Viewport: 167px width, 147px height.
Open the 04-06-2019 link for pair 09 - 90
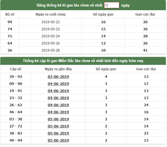click(x=58, y=84)
